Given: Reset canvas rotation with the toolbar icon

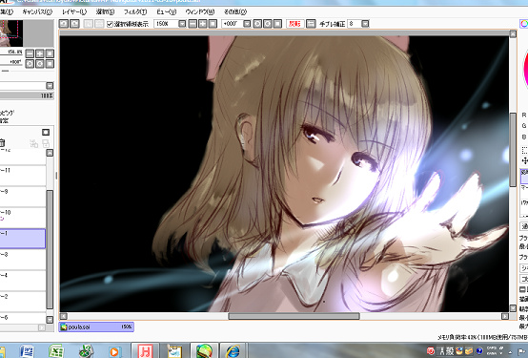Looking at the screenshot, I should coord(277,24).
